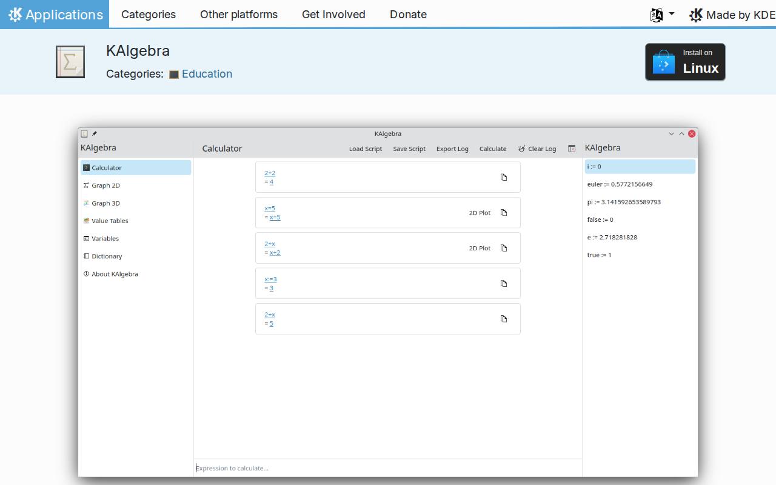776x485 pixels.
Task: Click the Made by KDE logo
Action: pos(732,15)
